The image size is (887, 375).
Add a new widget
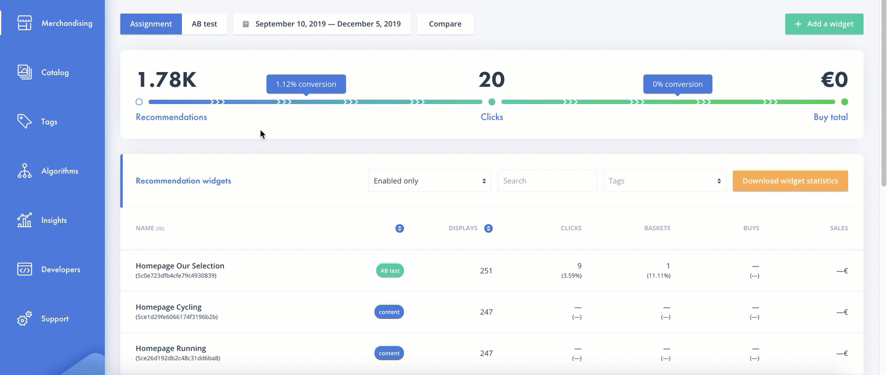pyautogui.click(x=824, y=24)
